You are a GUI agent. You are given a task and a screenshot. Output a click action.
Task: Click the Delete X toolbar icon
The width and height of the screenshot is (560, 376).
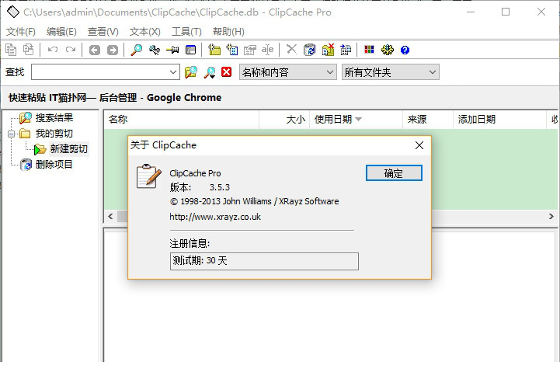[291, 49]
